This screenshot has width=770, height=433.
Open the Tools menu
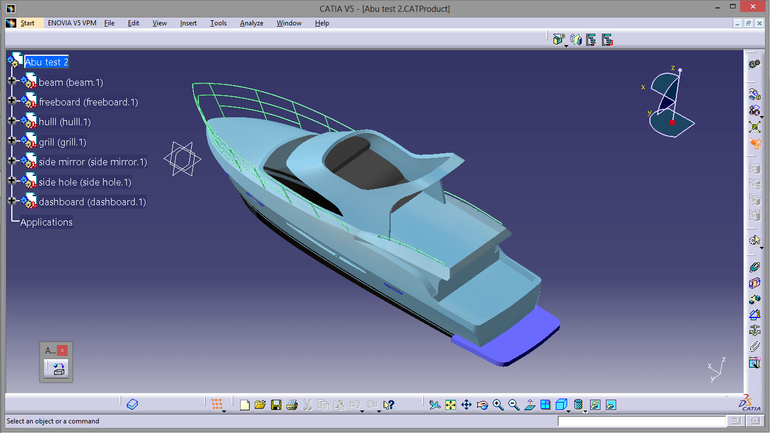pos(218,23)
